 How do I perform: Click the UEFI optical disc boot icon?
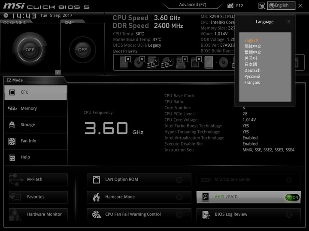(139, 62)
